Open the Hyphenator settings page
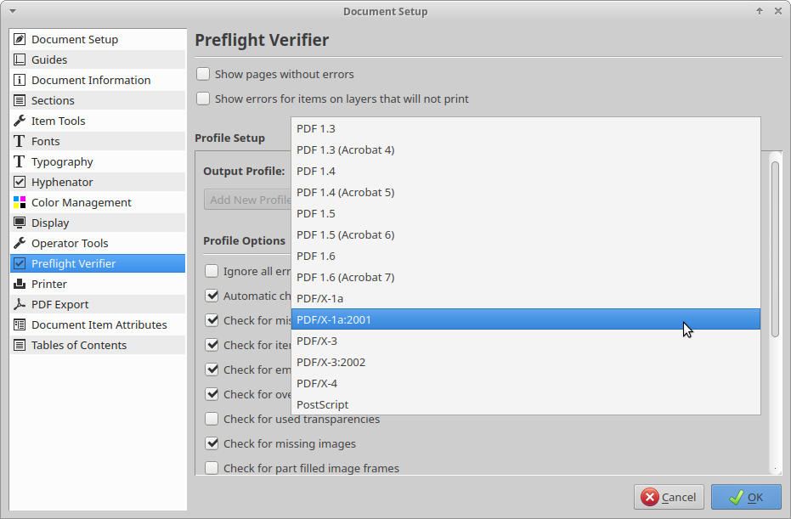This screenshot has height=519, width=791. click(62, 182)
